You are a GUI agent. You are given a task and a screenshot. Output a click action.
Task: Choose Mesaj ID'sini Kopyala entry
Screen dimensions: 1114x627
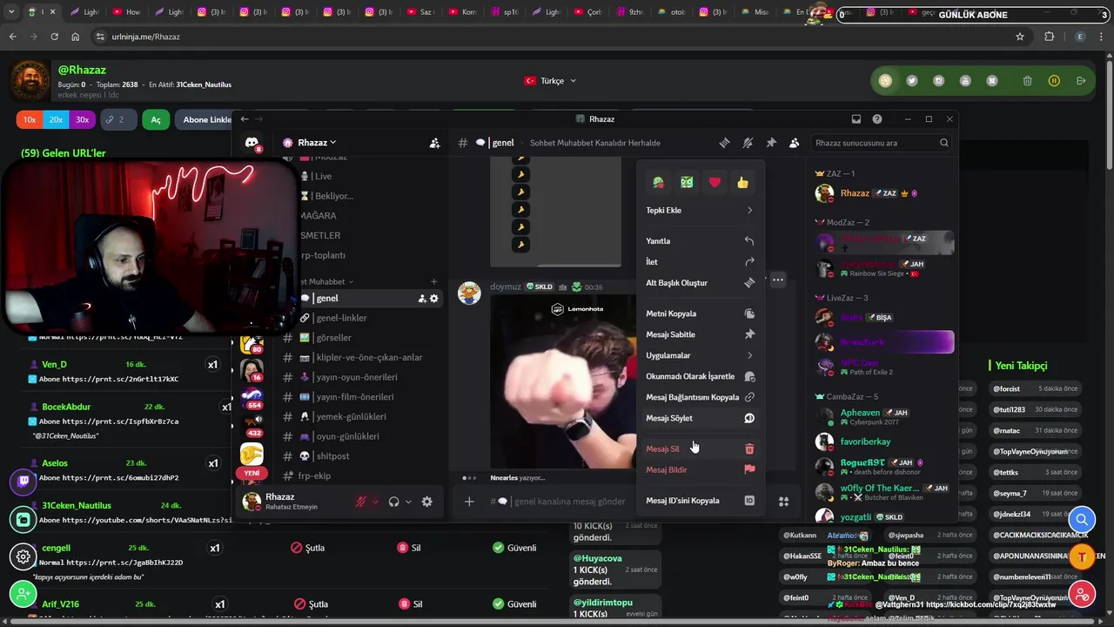[x=700, y=501]
